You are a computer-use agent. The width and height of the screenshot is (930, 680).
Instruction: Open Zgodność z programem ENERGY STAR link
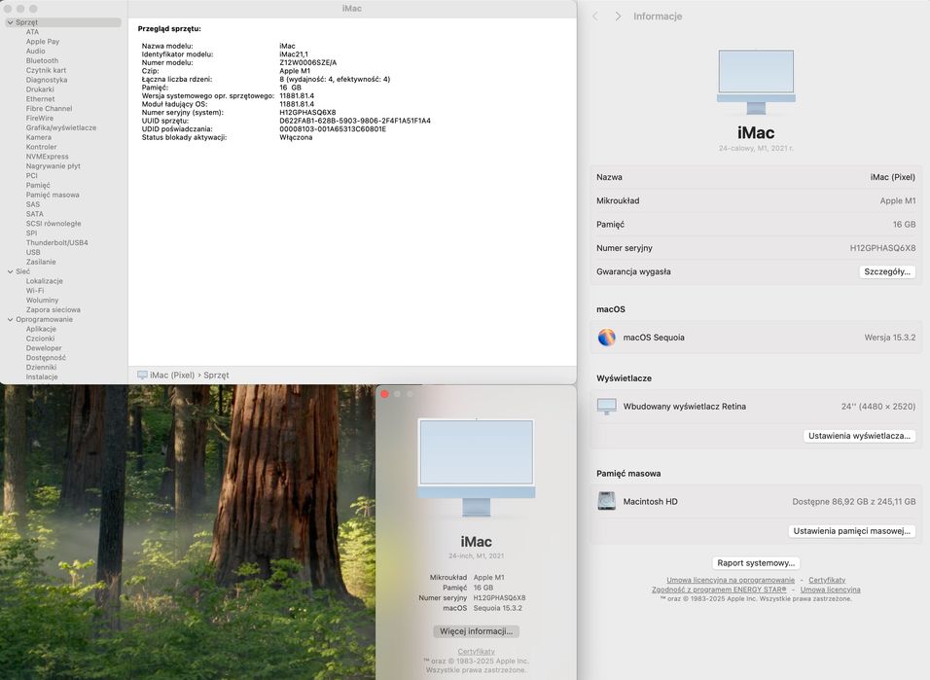click(719, 590)
